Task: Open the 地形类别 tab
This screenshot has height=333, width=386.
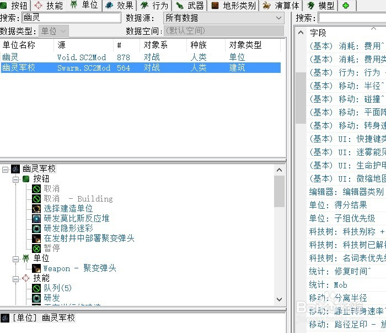Action: click(233, 6)
